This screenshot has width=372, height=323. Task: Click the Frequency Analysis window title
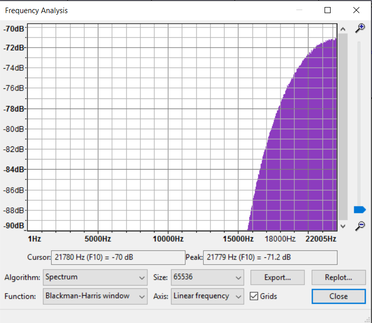click(36, 11)
